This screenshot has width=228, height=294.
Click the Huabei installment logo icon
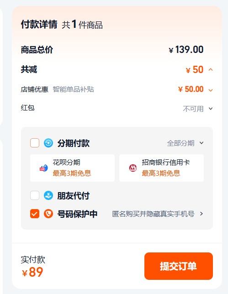pos(43,168)
